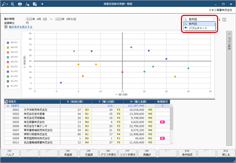Click the M（購入金額）column header
Screen dimensions: 236x163
[x=139, y=102]
